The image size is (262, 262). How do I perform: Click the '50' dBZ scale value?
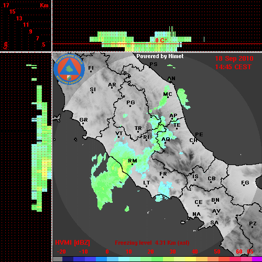point(217,252)
